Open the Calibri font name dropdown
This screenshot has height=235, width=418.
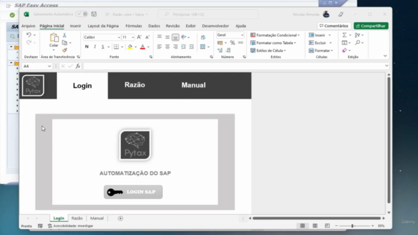coord(119,37)
